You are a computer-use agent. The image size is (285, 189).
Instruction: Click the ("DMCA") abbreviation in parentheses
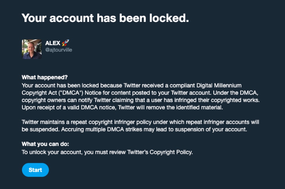pos(71,93)
